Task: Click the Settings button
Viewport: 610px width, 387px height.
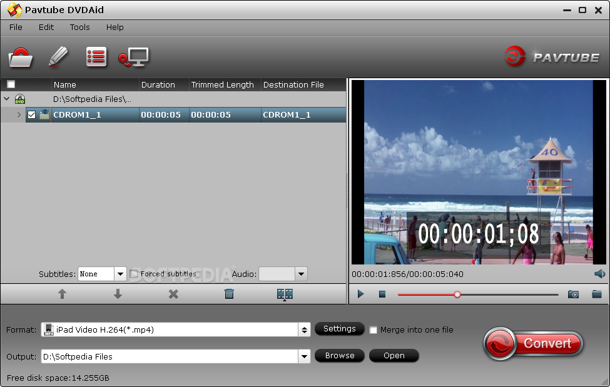Action: click(x=339, y=329)
